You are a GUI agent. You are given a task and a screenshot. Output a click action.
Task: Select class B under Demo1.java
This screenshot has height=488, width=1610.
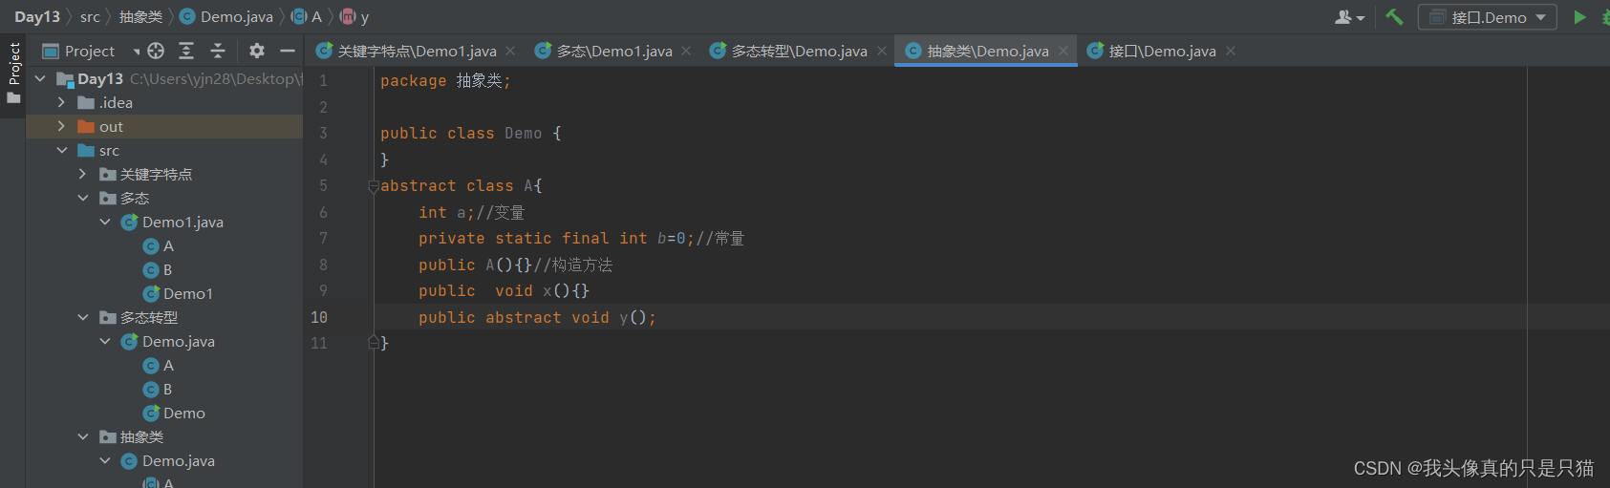tap(159, 269)
